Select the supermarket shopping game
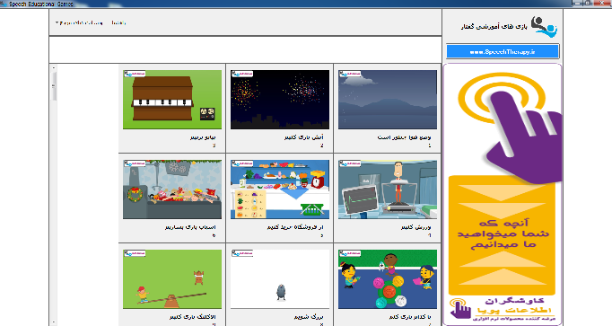The image size is (612, 326). pos(280,189)
